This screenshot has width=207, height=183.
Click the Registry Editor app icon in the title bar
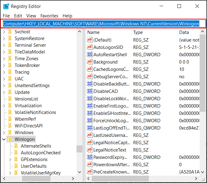pyautogui.click(x=6, y=6)
